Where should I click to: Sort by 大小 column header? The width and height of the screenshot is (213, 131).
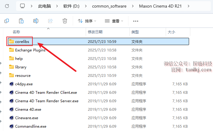[x=171, y=32]
